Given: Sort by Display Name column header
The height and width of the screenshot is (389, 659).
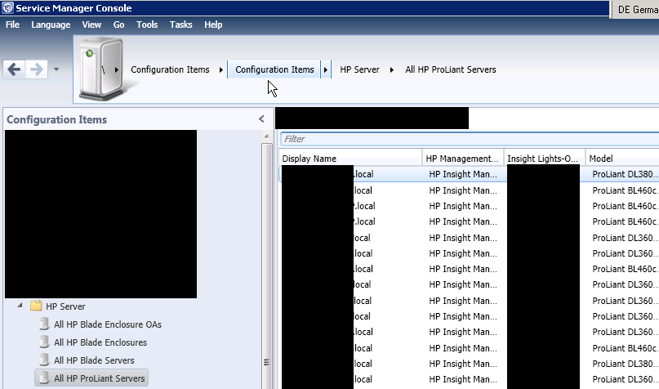Looking at the screenshot, I should 350,159.
